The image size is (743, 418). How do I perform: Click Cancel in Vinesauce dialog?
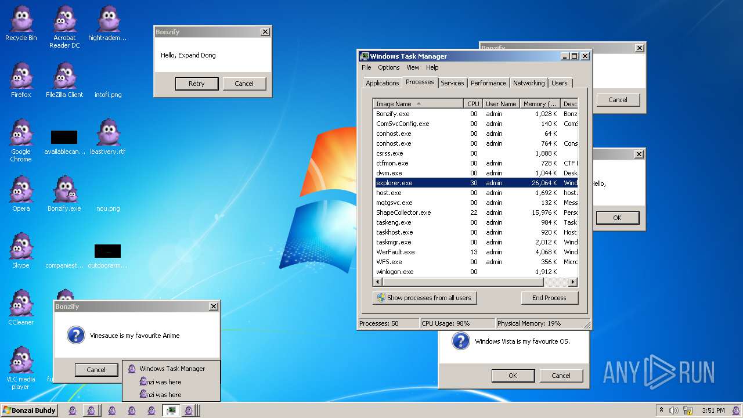pos(96,370)
